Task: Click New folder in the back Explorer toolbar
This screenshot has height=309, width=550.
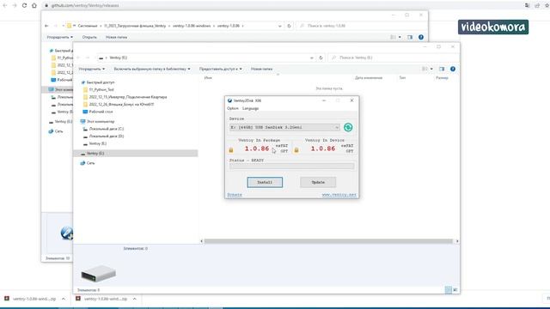Action: coord(117,37)
